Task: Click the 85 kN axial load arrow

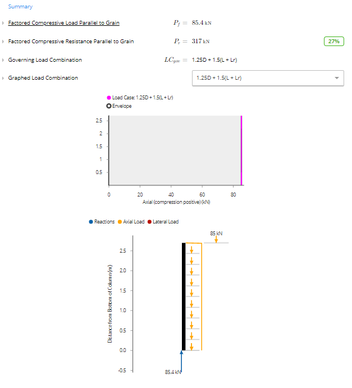Action: [x=216, y=239]
